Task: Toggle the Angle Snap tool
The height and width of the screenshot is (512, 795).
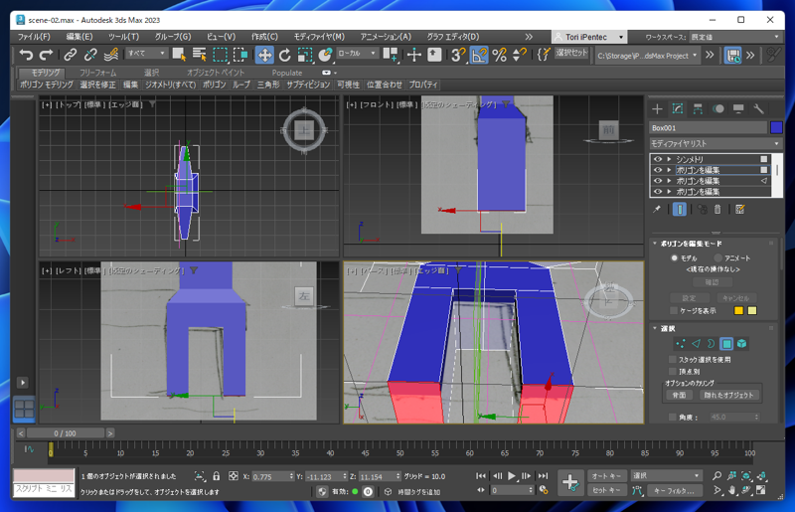Action: (479, 55)
